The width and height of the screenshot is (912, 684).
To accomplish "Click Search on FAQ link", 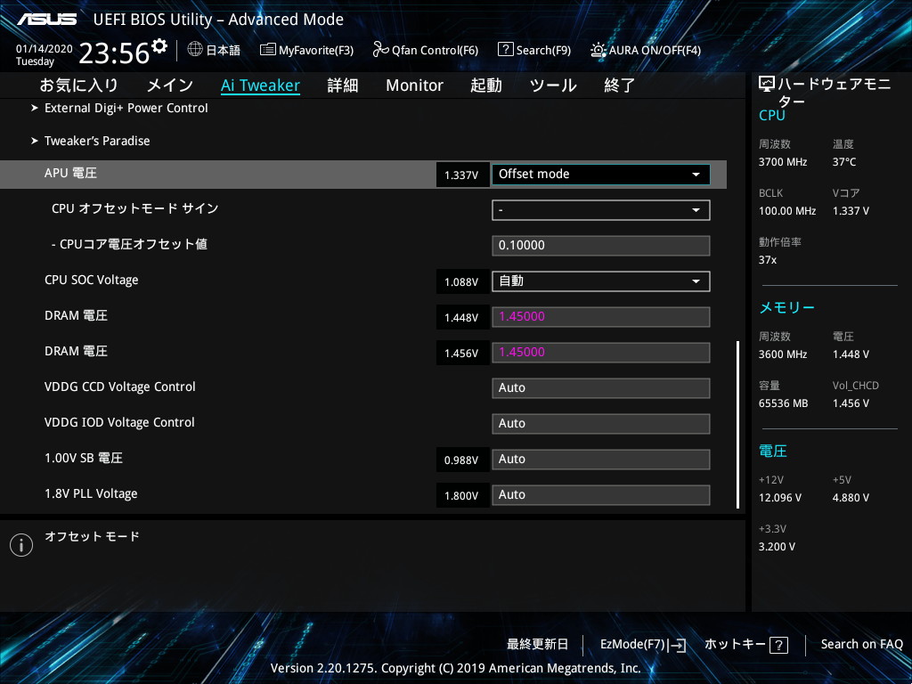I will [x=861, y=645].
